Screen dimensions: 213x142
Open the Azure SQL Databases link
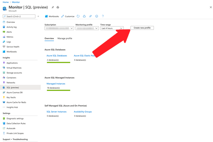[x=57, y=56]
